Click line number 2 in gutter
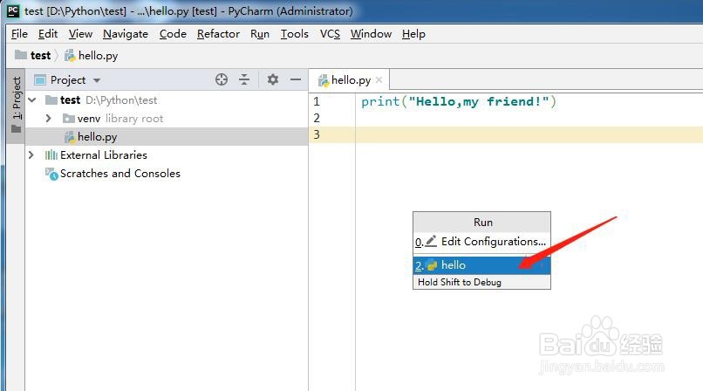 point(317,118)
